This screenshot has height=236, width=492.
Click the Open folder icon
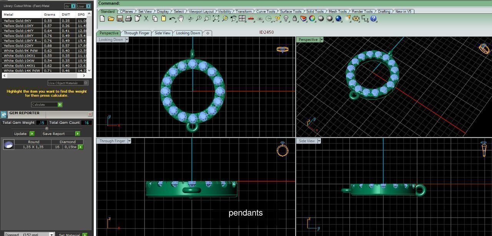(x=111, y=18)
